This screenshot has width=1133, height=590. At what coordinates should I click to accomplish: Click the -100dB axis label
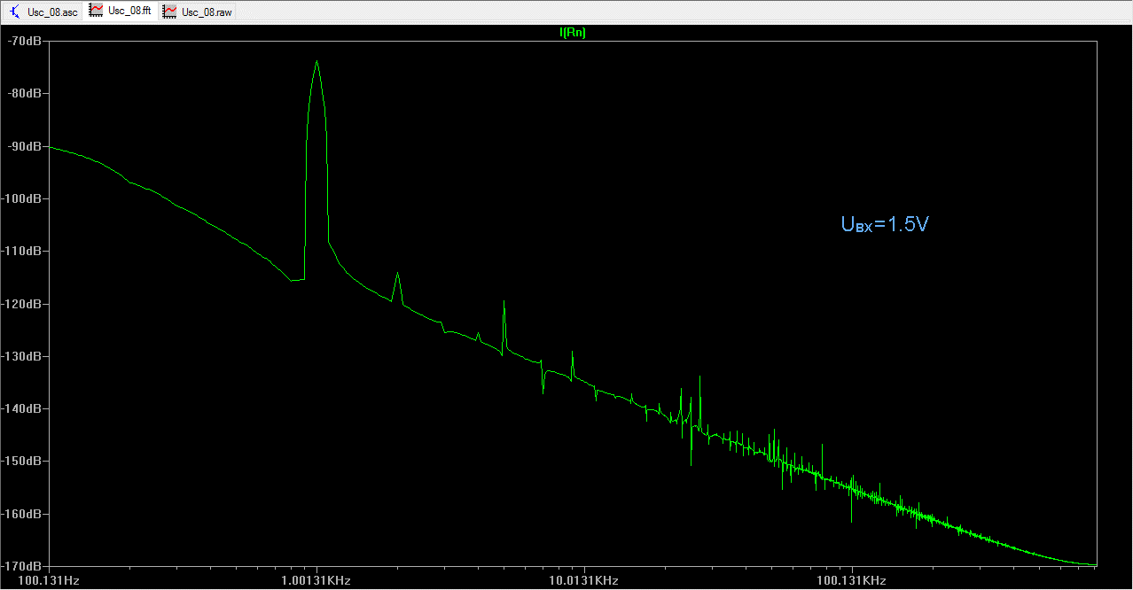[21, 198]
